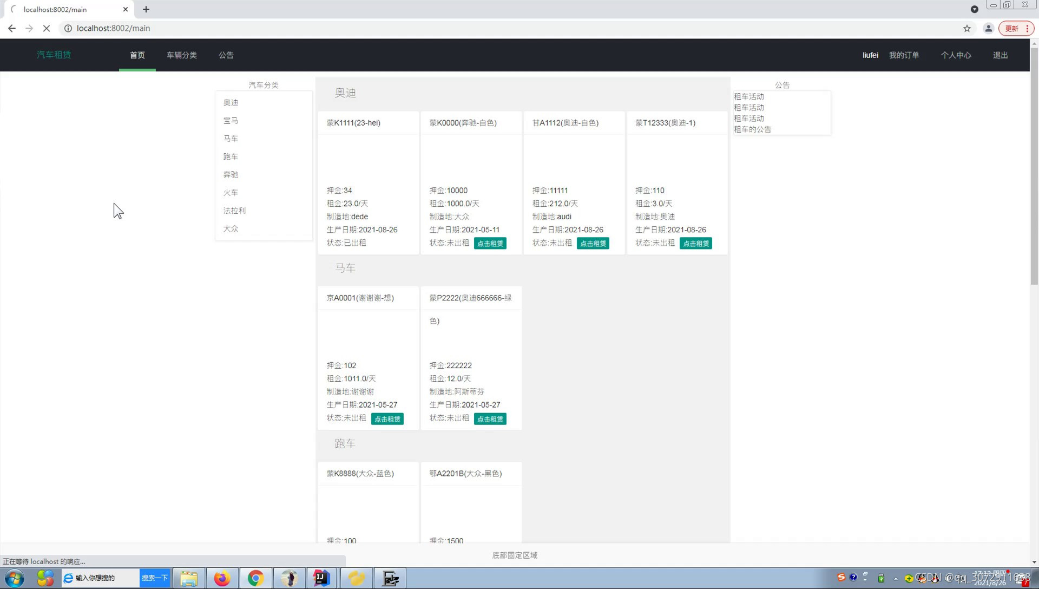Screen dimensions: 1039x589
Task: Click the 奥迪 section heading
Action: [345, 93]
